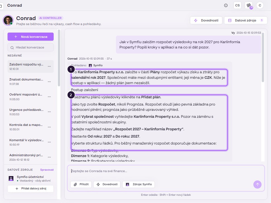Open options for Kontrola dat conversation
Screen dimensions: 271x203
(49, 127)
